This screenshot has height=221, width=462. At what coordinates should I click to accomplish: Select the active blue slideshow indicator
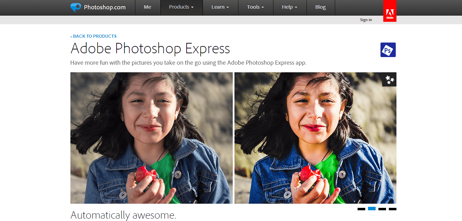(x=372, y=209)
